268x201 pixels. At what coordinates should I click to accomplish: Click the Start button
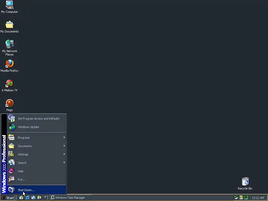pyautogui.click(x=8, y=198)
